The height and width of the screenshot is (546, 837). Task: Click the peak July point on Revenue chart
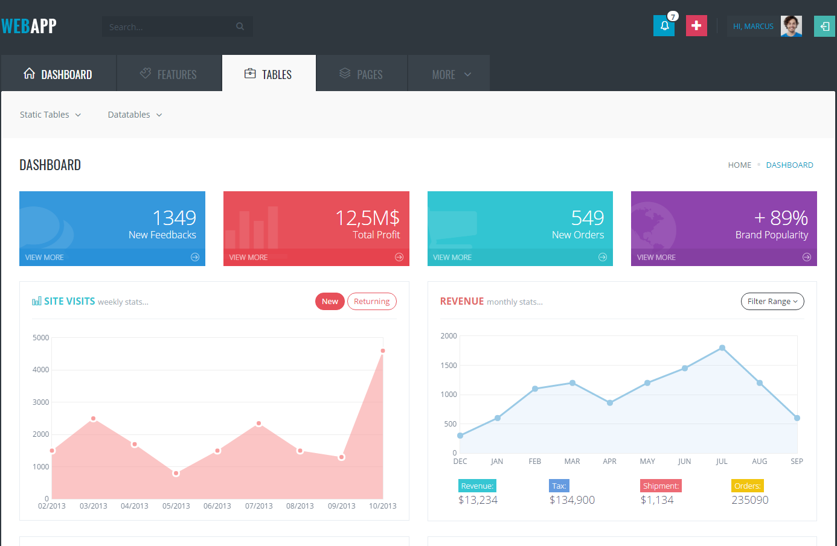click(722, 348)
